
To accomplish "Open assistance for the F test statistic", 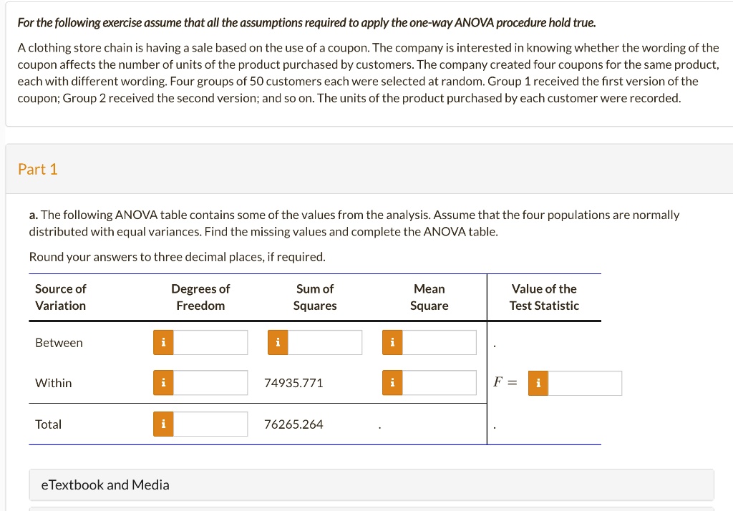I will tap(538, 383).
